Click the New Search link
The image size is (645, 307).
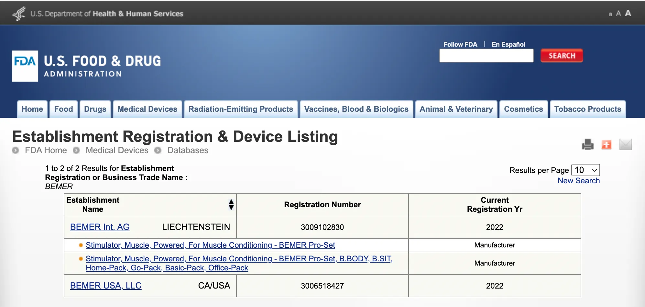(579, 181)
